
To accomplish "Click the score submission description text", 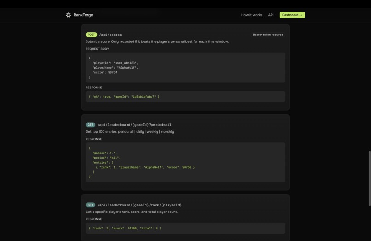I will coord(157,41).
